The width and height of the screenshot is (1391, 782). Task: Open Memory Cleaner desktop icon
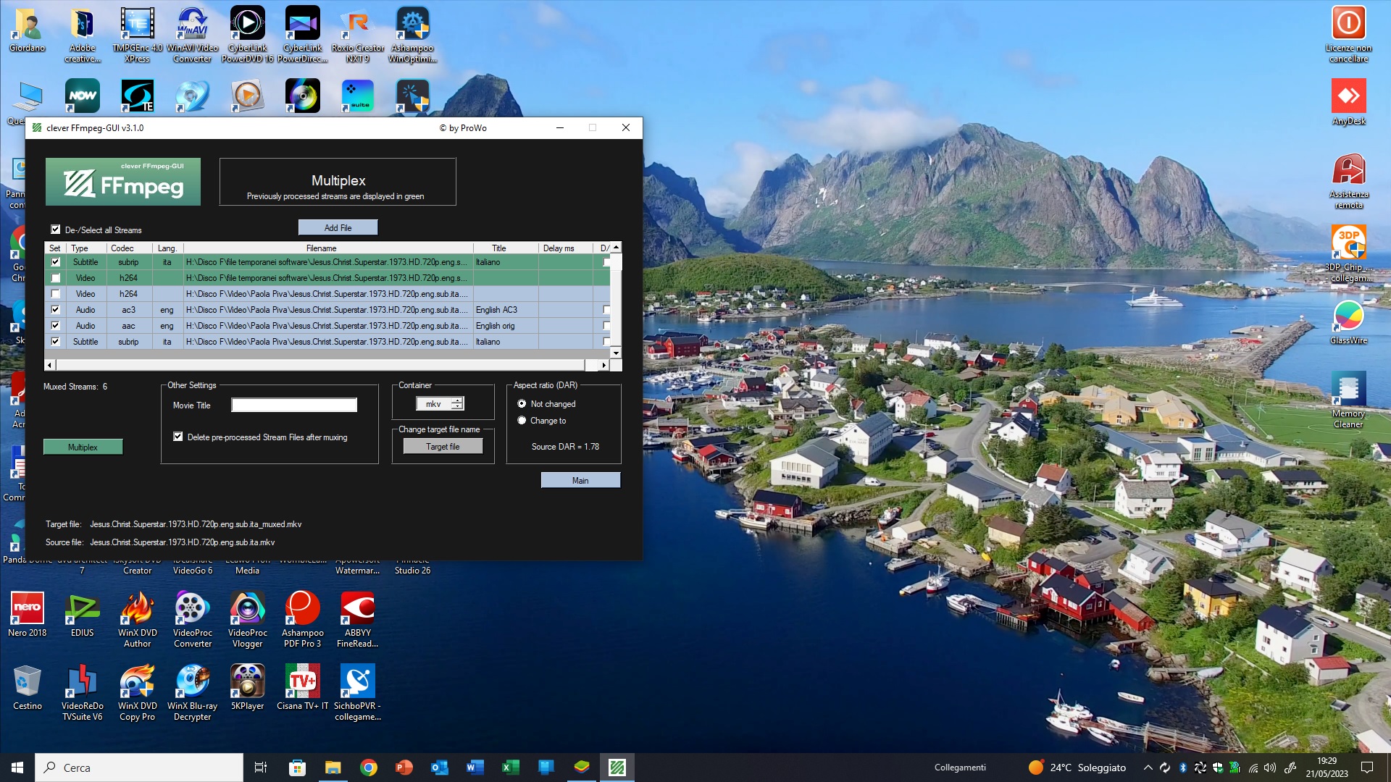coord(1348,390)
